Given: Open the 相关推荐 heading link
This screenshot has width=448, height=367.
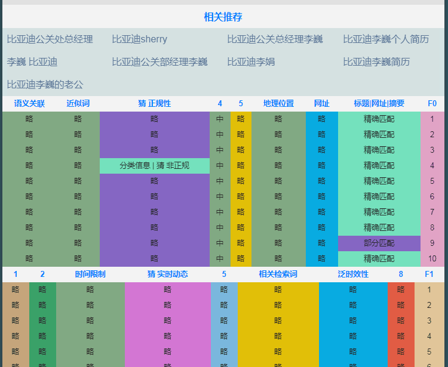Looking at the screenshot, I should (x=223, y=17).
